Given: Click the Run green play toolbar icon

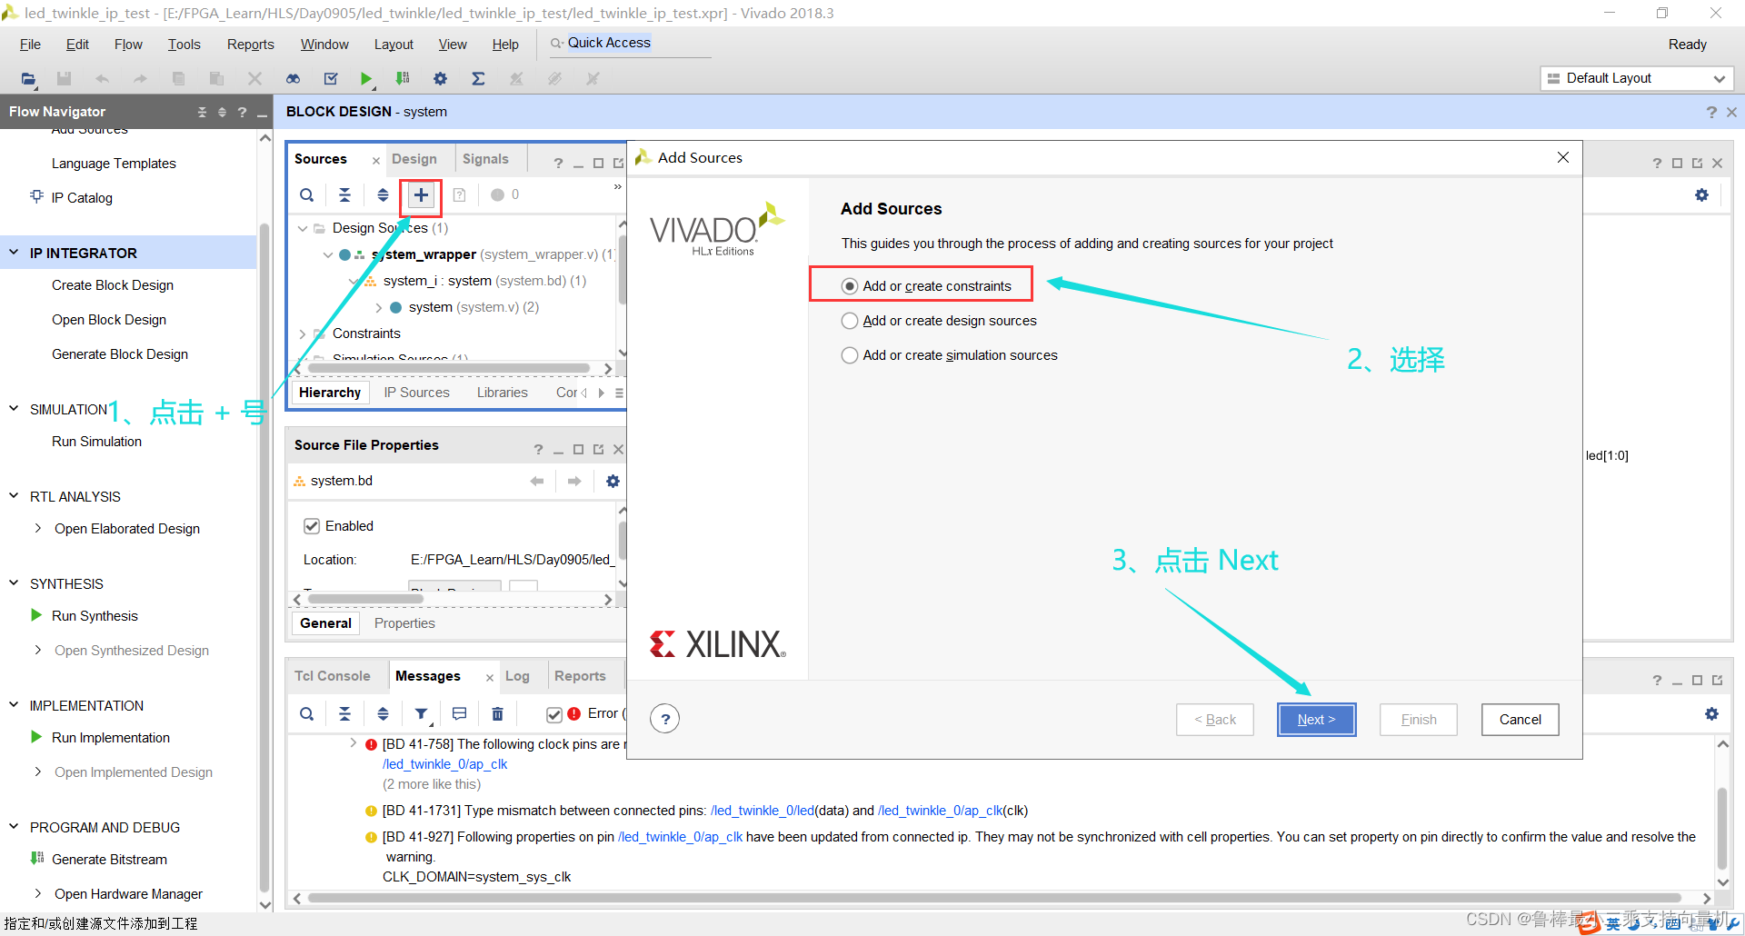Looking at the screenshot, I should [366, 79].
